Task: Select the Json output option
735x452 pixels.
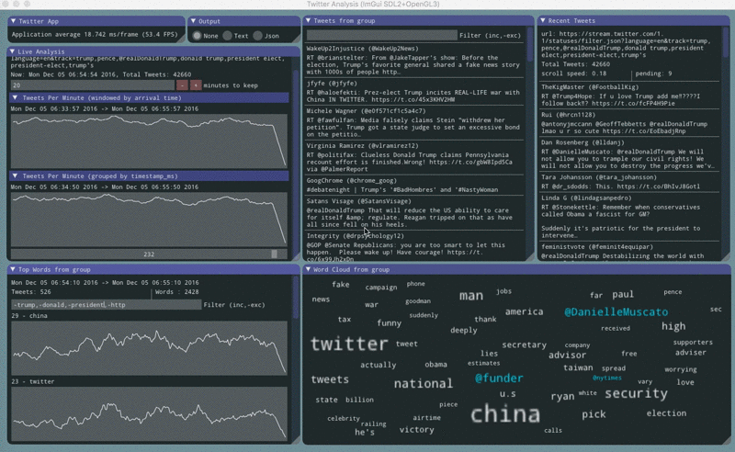Action: point(258,36)
